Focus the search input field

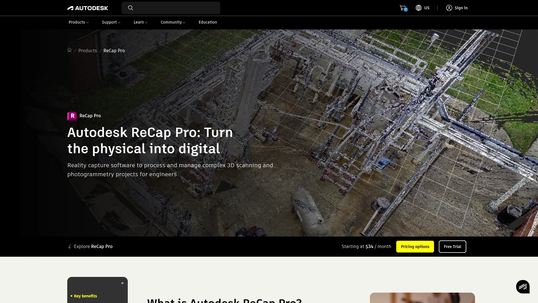point(171,8)
